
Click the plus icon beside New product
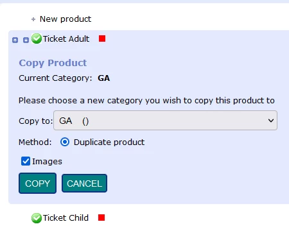(33, 19)
